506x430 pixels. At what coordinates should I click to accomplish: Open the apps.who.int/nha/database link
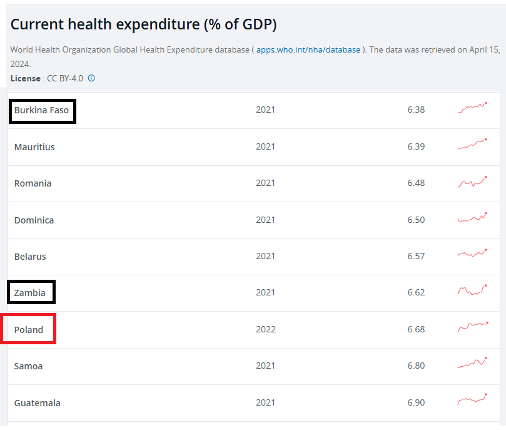click(x=308, y=49)
